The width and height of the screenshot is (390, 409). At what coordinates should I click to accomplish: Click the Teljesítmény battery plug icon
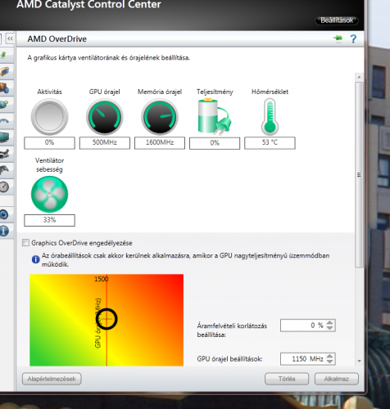click(x=215, y=117)
